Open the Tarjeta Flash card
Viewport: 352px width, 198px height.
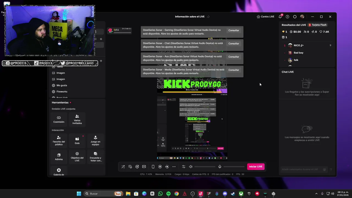tap(317, 25)
